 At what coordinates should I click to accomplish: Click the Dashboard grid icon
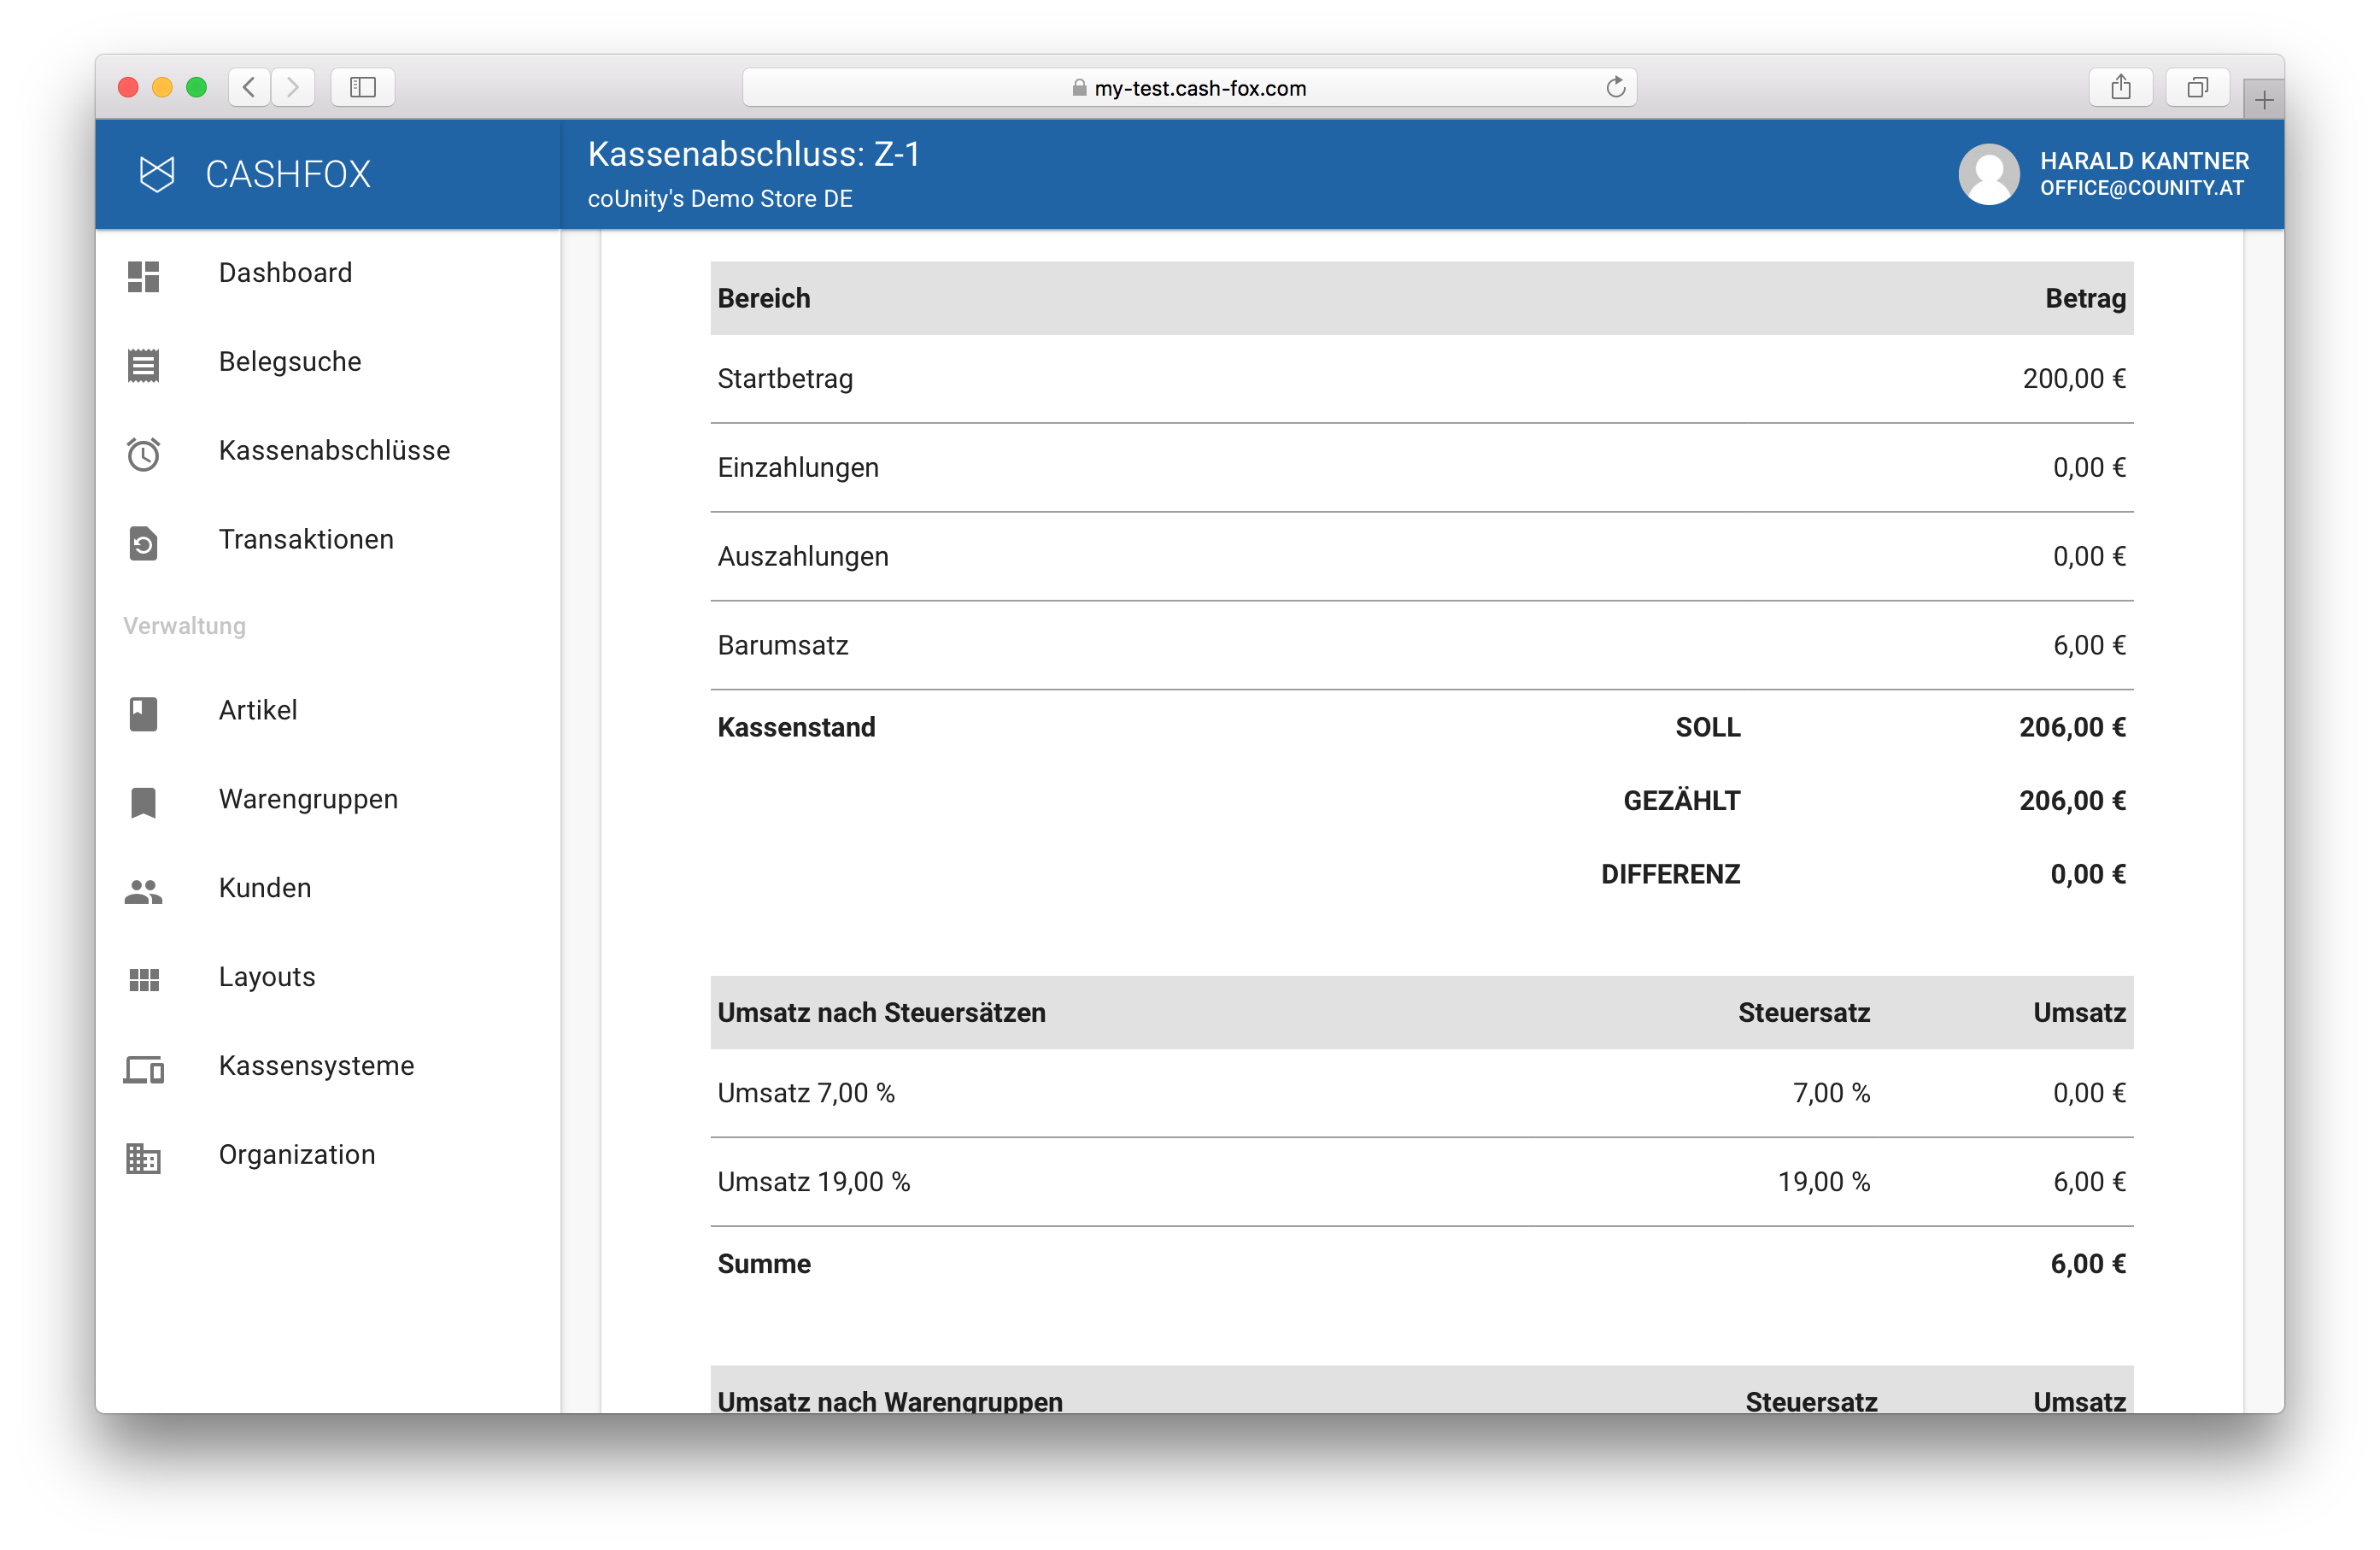(143, 275)
